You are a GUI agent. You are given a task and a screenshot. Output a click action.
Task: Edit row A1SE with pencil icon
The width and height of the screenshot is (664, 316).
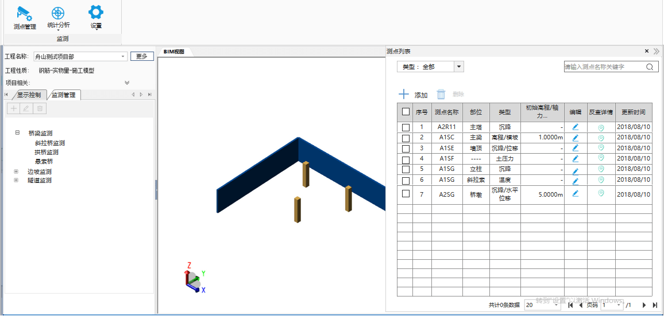point(575,148)
